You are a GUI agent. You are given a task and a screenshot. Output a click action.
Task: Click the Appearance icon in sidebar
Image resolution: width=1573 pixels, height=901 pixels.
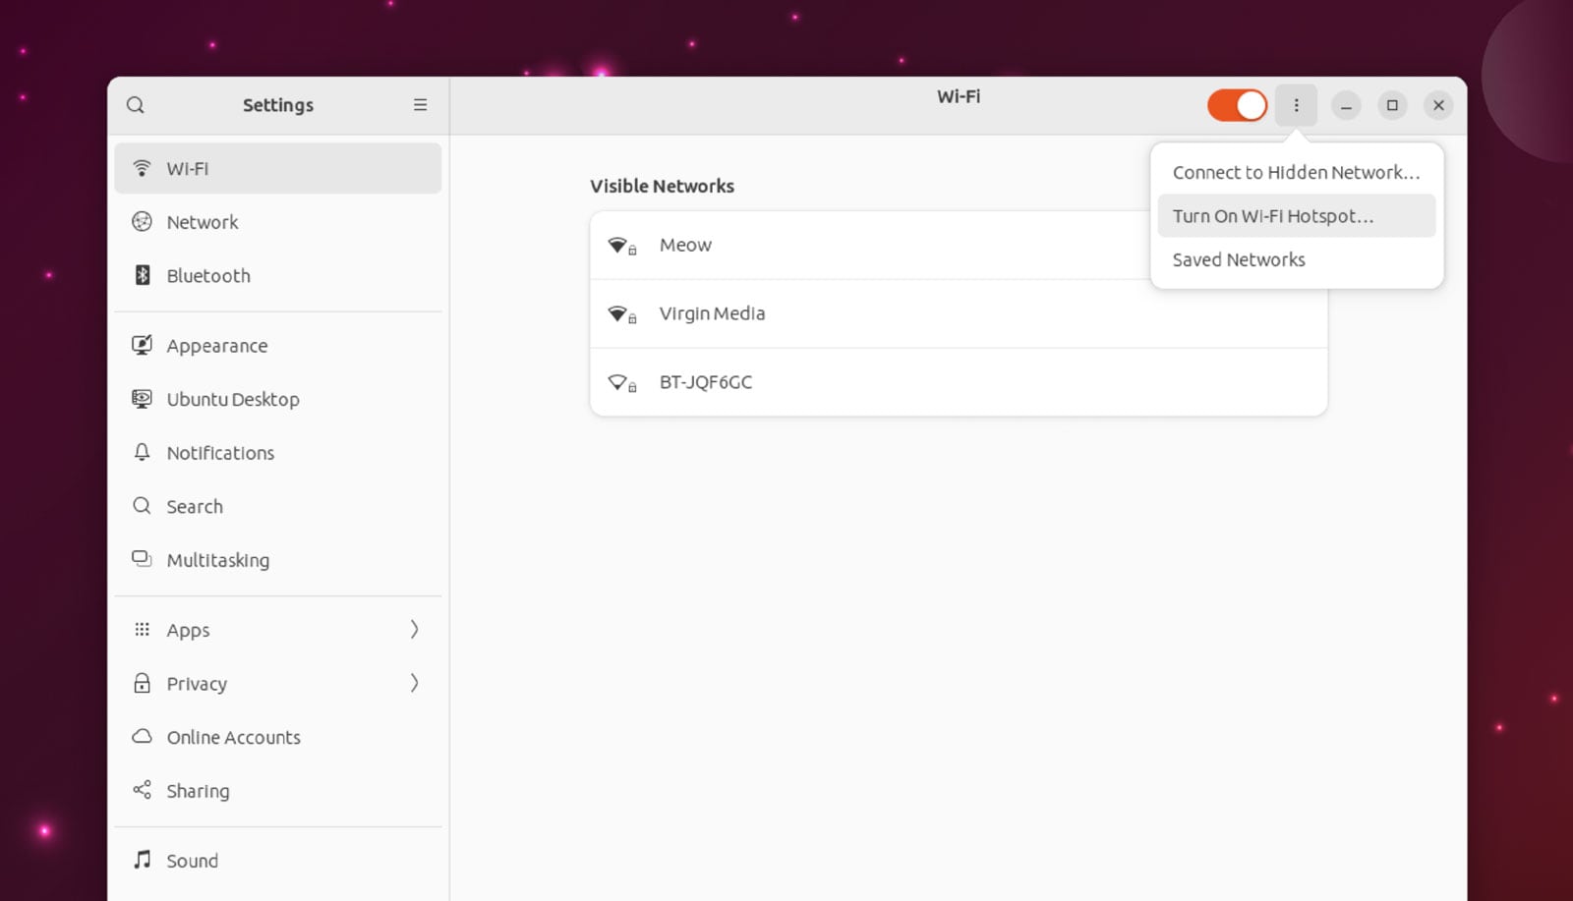[x=142, y=345]
